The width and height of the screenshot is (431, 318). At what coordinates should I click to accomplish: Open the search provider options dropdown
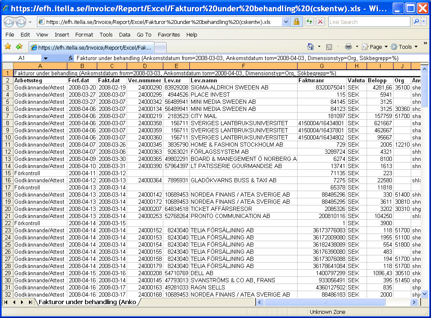click(424, 21)
